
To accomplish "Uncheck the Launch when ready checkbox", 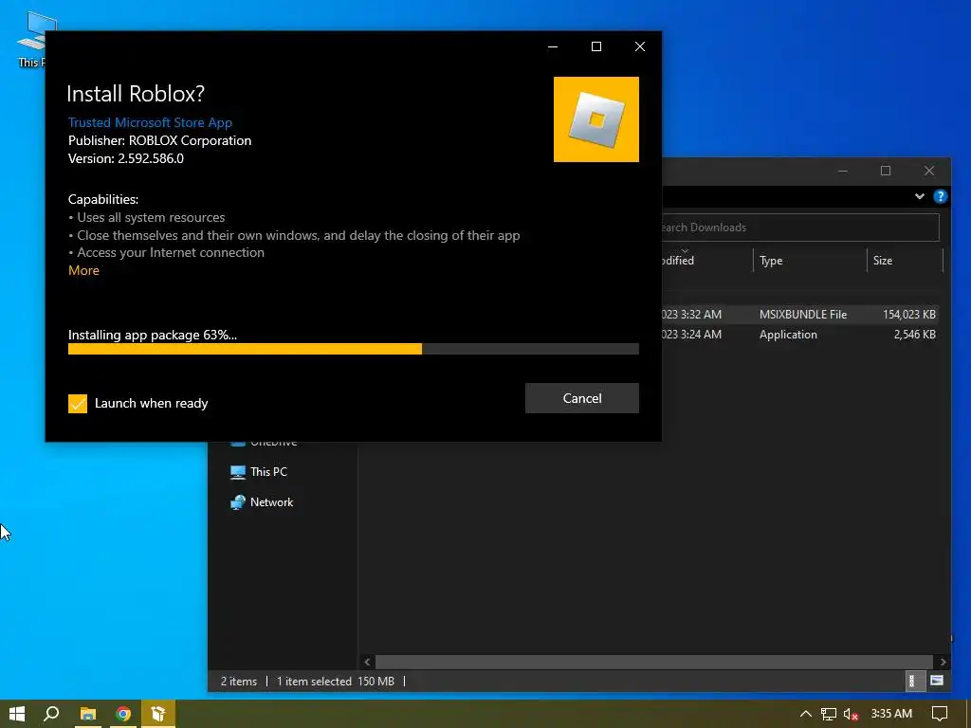I will click(x=78, y=404).
